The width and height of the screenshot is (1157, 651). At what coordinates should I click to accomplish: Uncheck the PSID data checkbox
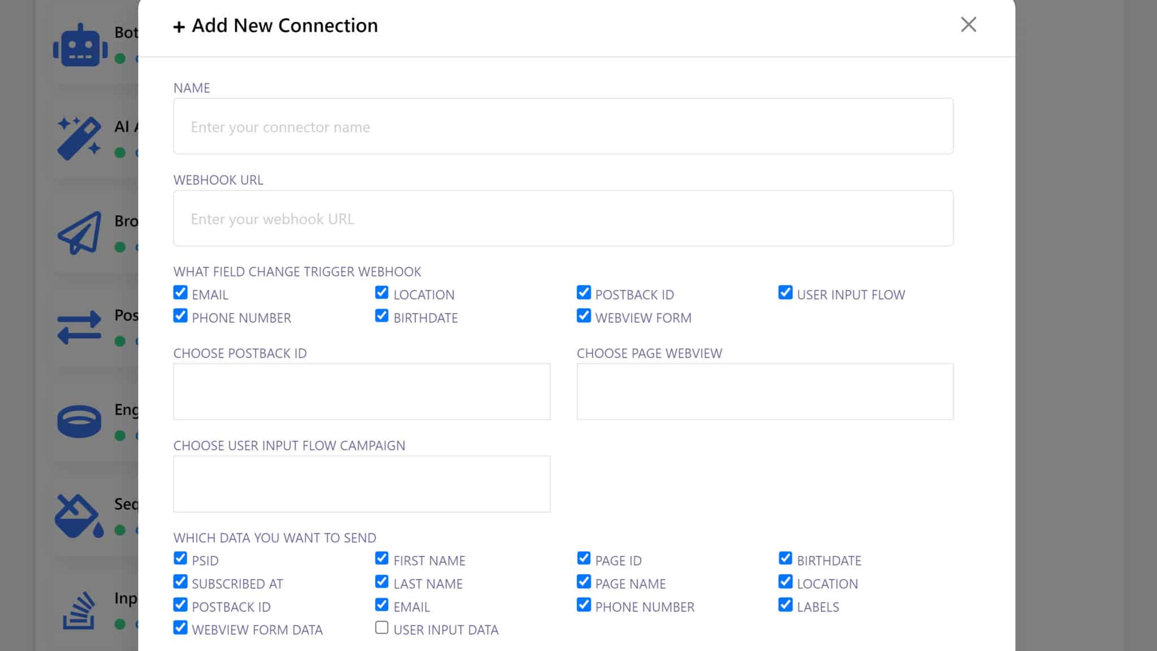point(180,559)
